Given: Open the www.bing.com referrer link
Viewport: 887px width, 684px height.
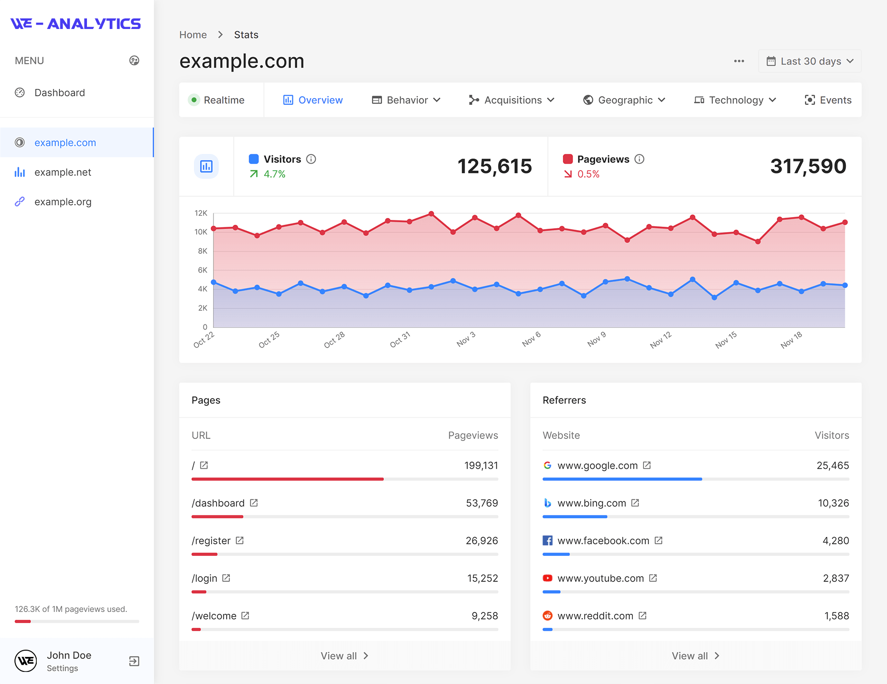Looking at the screenshot, I should (x=591, y=503).
